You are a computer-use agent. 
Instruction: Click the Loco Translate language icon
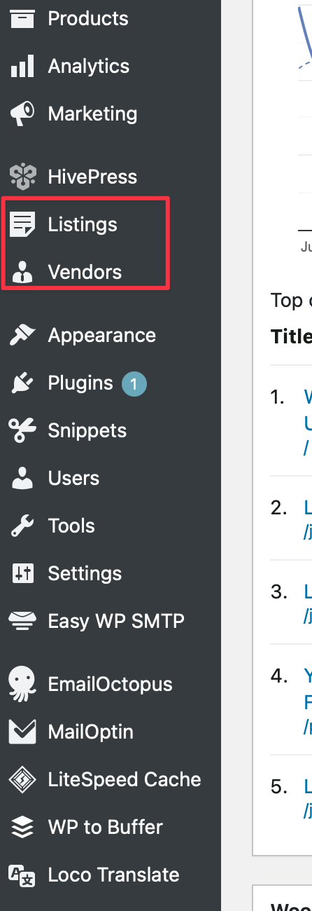point(22,875)
